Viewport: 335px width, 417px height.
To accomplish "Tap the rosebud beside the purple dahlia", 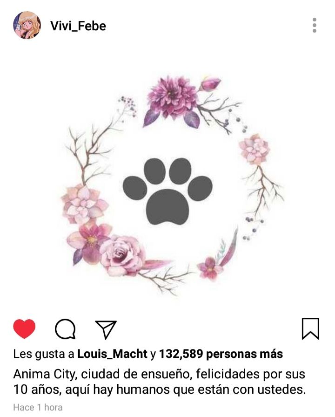I will click(x=210, y=83).
